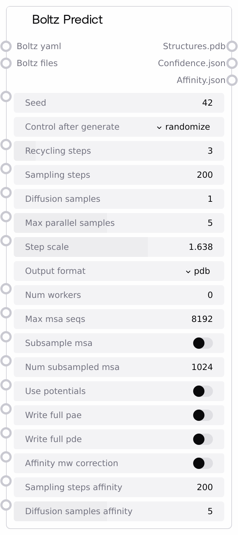Click the Seed input connector circle
The width and height of the screenshot is (238, 535).
(6, 96)
